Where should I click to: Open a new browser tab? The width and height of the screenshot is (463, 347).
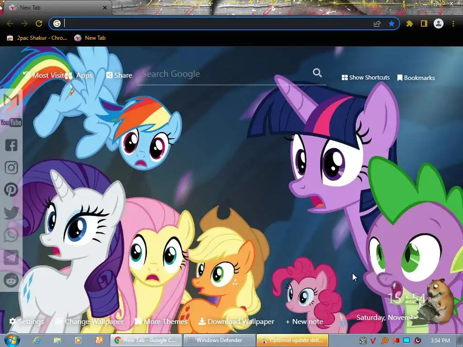point(122,8)
